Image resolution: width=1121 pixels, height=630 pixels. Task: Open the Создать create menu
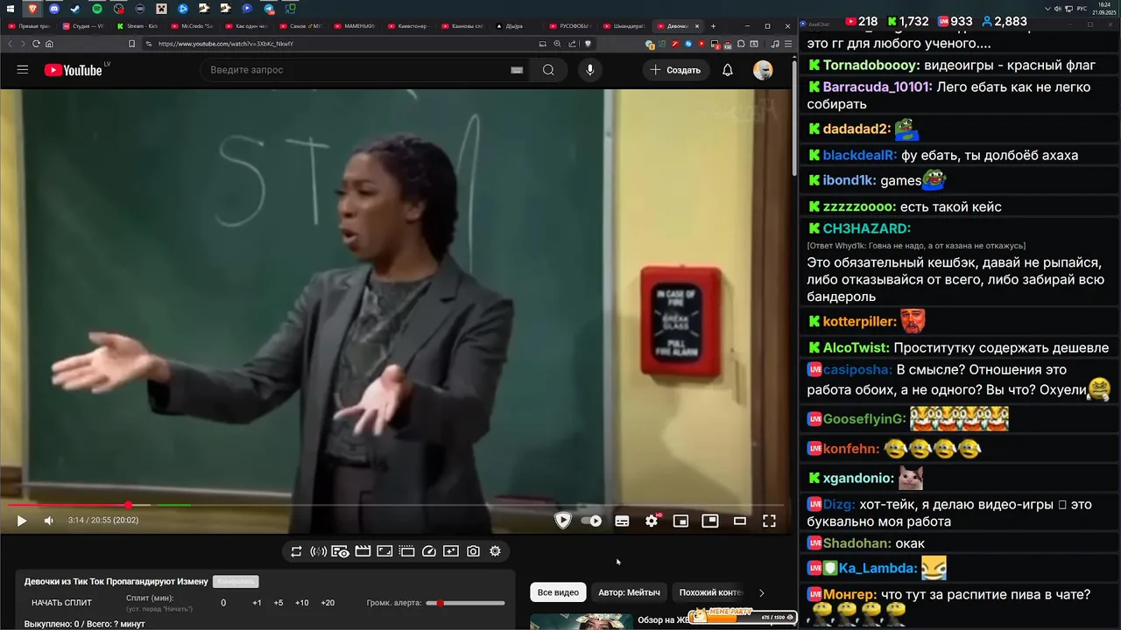[x=675, y=70]
